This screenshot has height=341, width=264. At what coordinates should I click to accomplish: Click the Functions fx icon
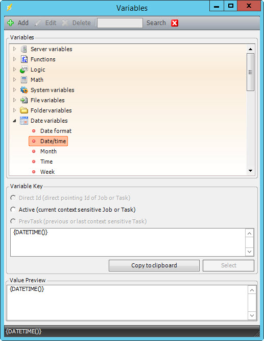point(24,59)
